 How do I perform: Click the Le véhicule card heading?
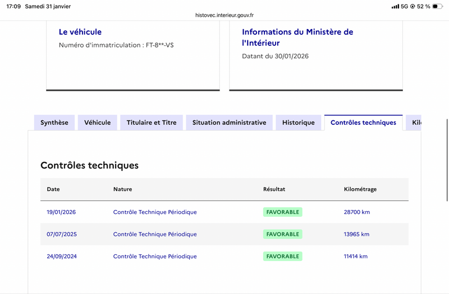click(80, 32)
